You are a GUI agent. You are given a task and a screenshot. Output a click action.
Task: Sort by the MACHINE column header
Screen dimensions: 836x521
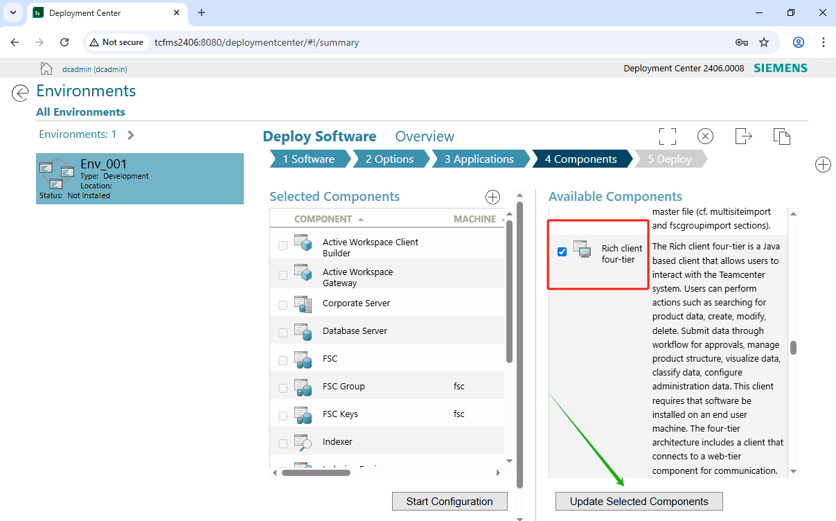click(x=474, y=219)
